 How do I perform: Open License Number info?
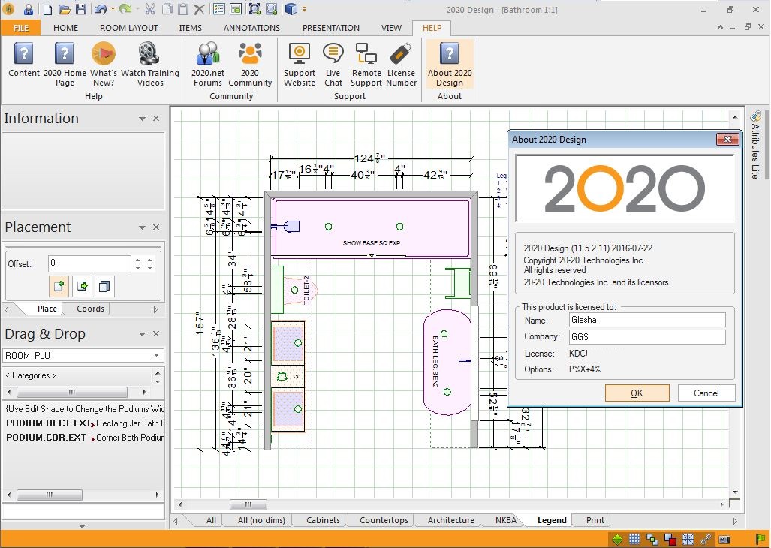401,64
